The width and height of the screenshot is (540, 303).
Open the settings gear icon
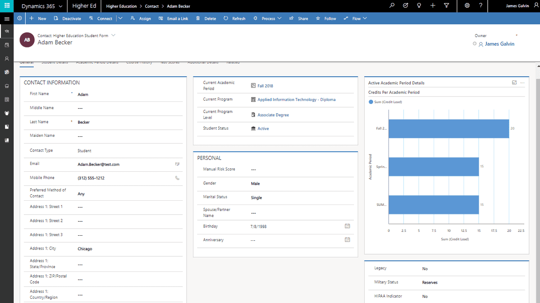(467, 6)
